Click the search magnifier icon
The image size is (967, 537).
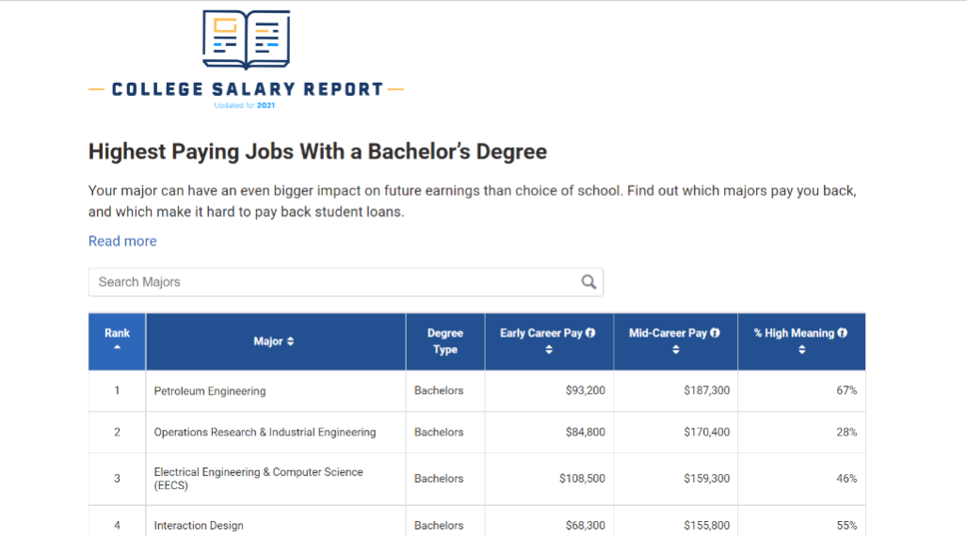(588, 282)
